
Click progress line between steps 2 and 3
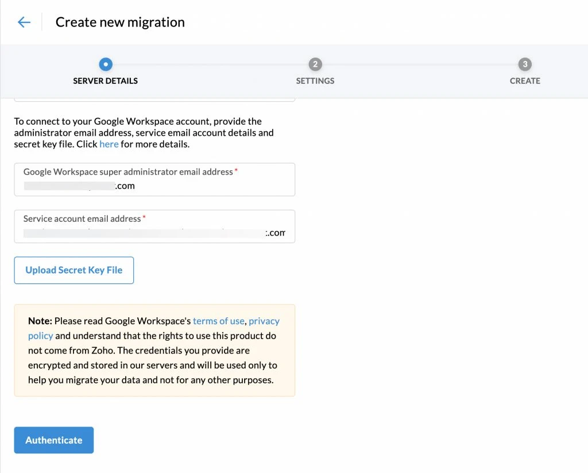419,64
